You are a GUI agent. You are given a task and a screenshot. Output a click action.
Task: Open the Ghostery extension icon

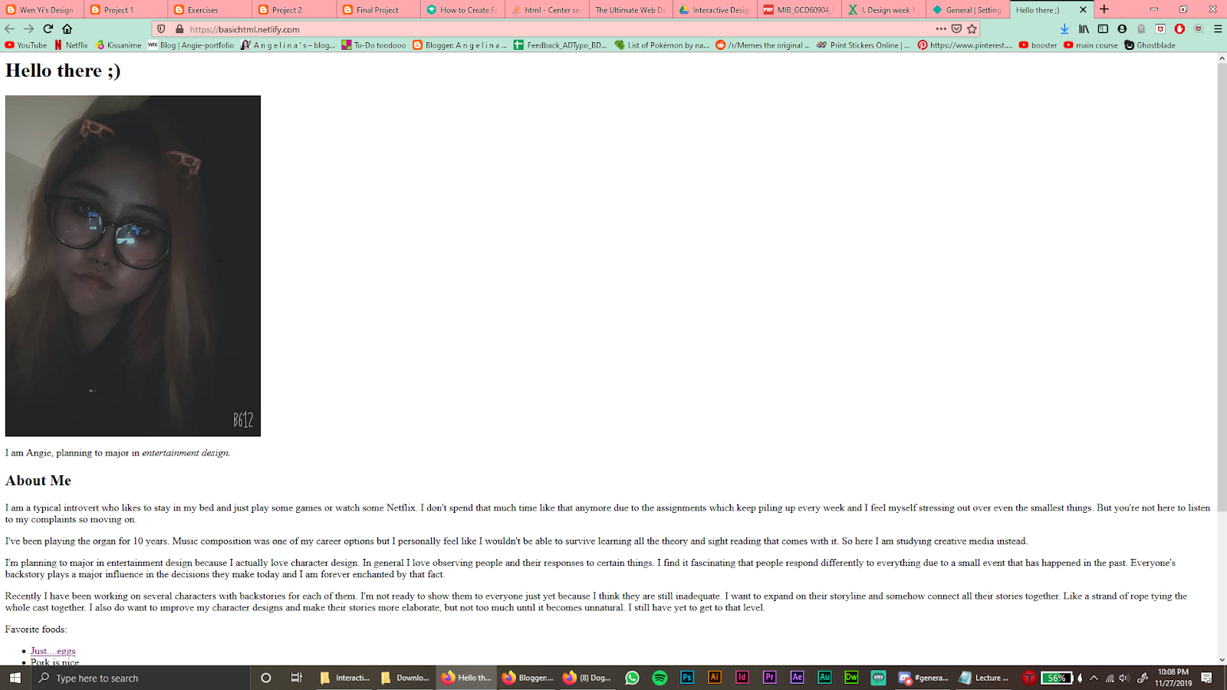pyautogui.click(x=1141, y=29)
